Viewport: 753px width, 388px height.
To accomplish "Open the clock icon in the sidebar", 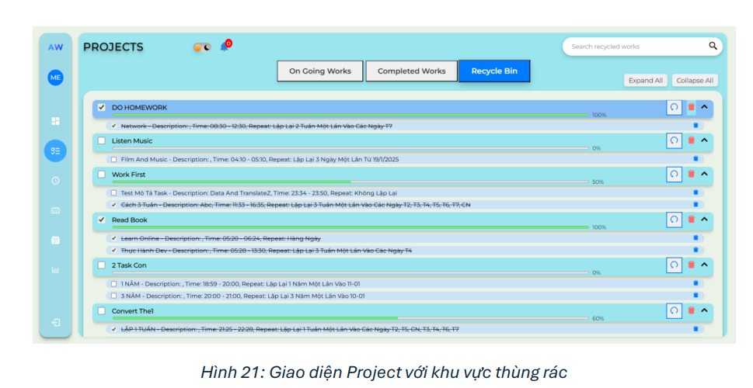I will click(x=56, y=181).
